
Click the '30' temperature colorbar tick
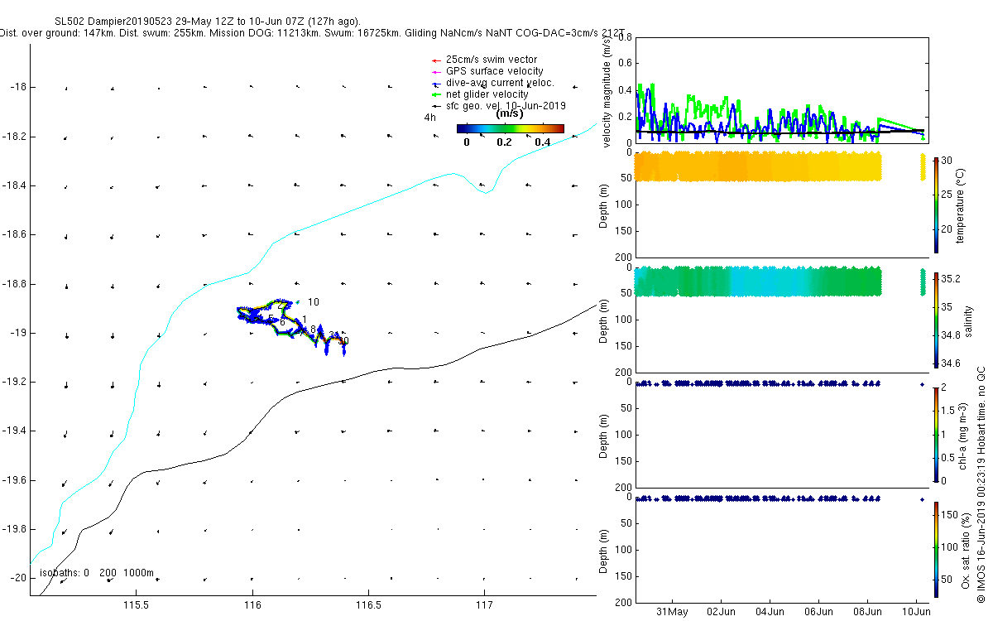coord(947,161)
